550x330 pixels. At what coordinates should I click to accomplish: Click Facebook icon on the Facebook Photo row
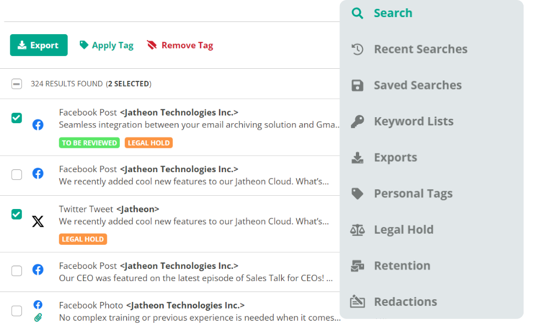coord(38,304)
